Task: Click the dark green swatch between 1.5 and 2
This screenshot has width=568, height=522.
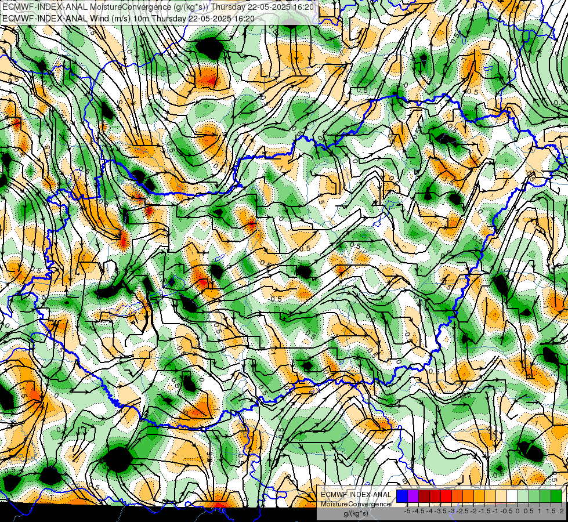Action: (556, 496)
